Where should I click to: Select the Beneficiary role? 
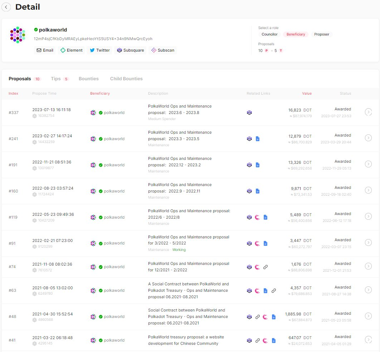(296, 34)
